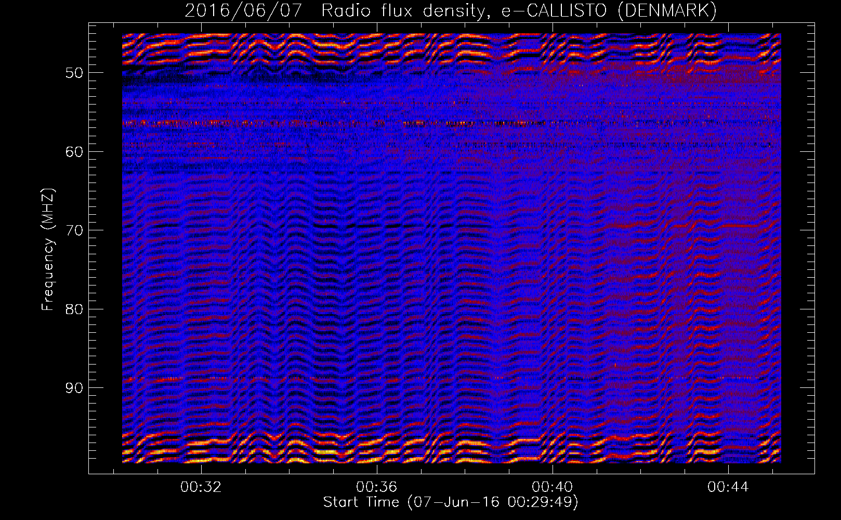Click the 50 frequency tick label
This screenshot has height=520, width=841.
tap(74, 73)
